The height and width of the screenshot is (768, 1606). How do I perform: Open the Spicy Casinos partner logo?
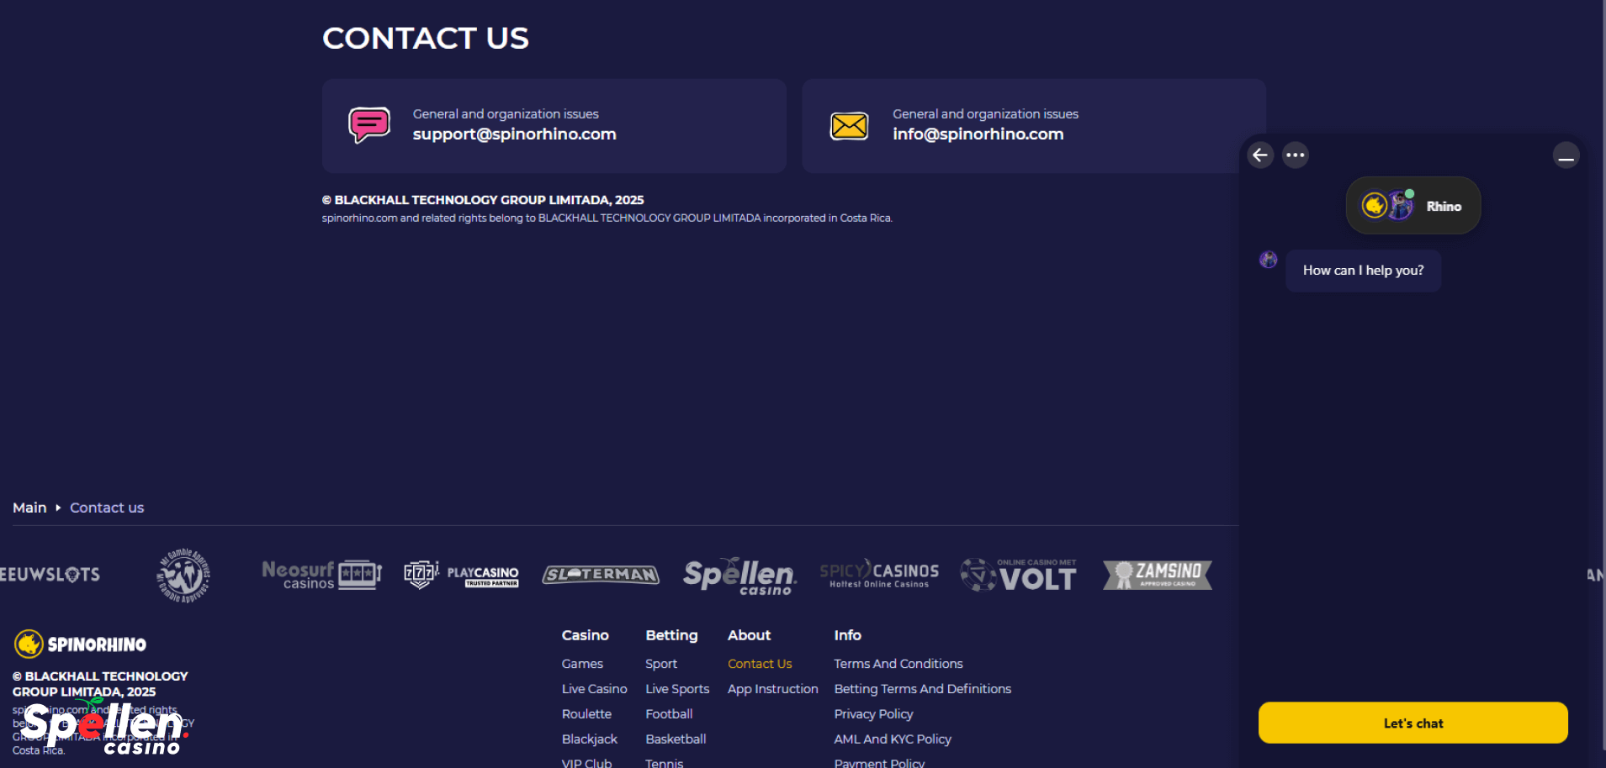(x=879, y=575)
